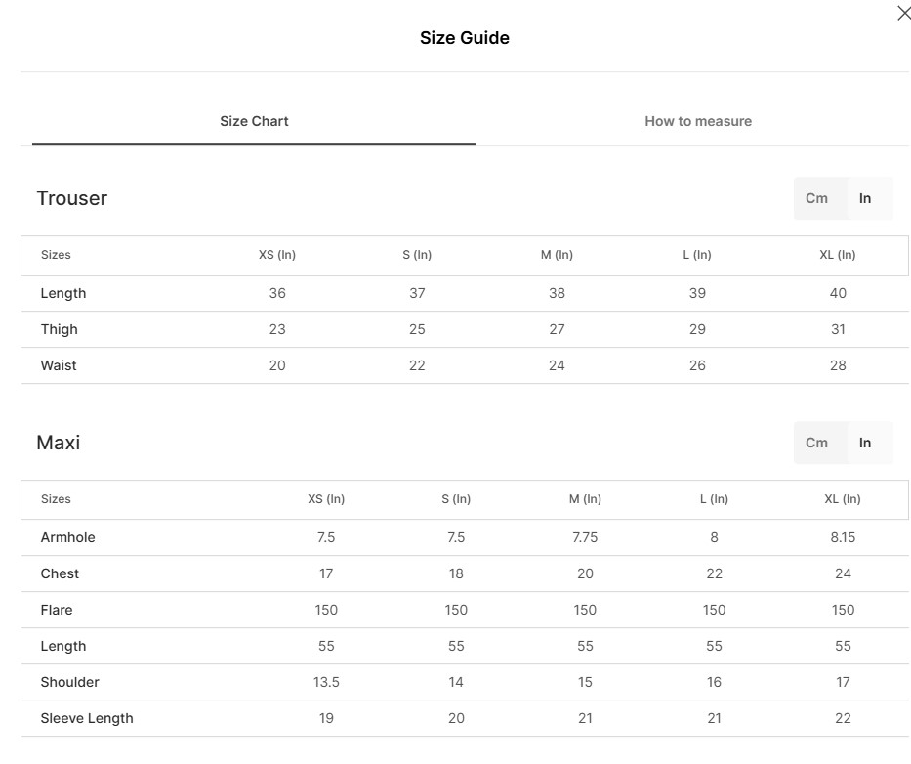Switch Maxi chart units to Cm
Image resolution: width=911 pixels, height=764 pixels.
(817, 443)
